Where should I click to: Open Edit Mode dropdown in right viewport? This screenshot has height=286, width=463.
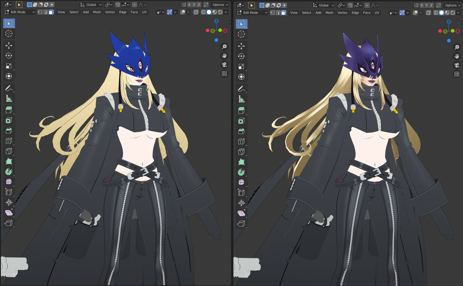252,13
